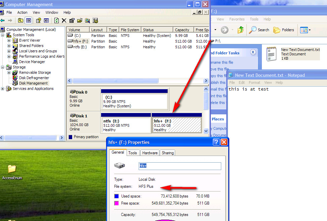Switch to the Sharing tab in Properties
Viewport: 327px width, 221px height.
point(168,153)
